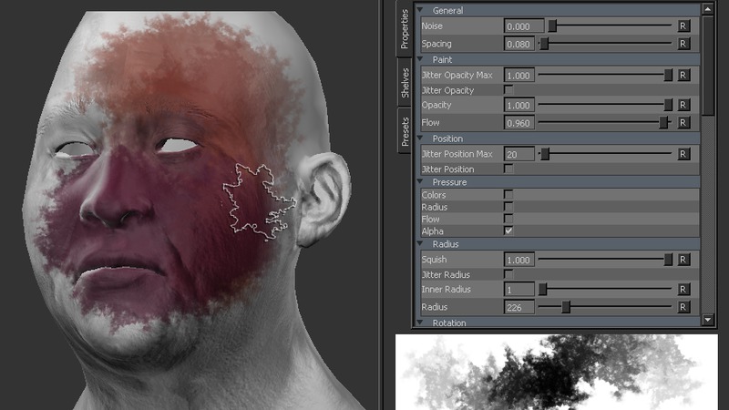Reset Flow using its R icon
Image resolution: width=729 pixels, height=410 pixels.
(x=683, y=122)
